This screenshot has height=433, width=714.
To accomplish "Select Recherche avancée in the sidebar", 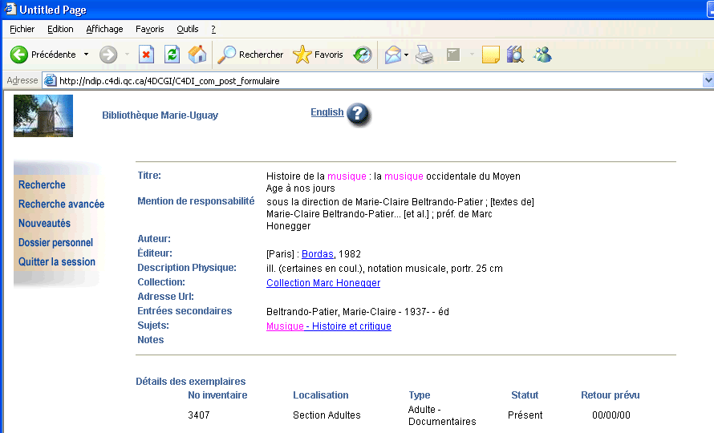I will [x=61, y=204].
